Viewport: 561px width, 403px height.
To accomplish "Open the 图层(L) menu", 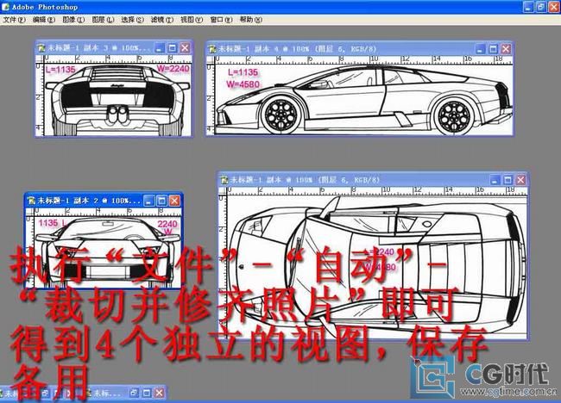I will [x=103, y=20].
